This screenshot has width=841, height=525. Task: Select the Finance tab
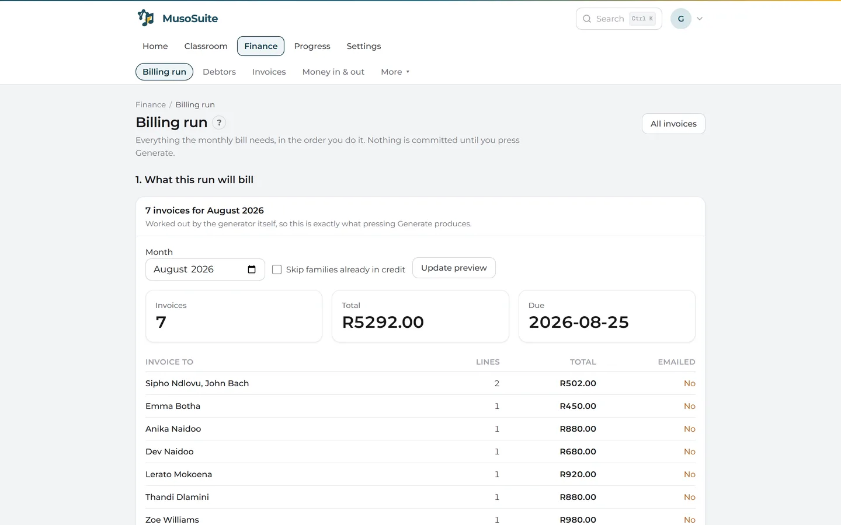261,46
